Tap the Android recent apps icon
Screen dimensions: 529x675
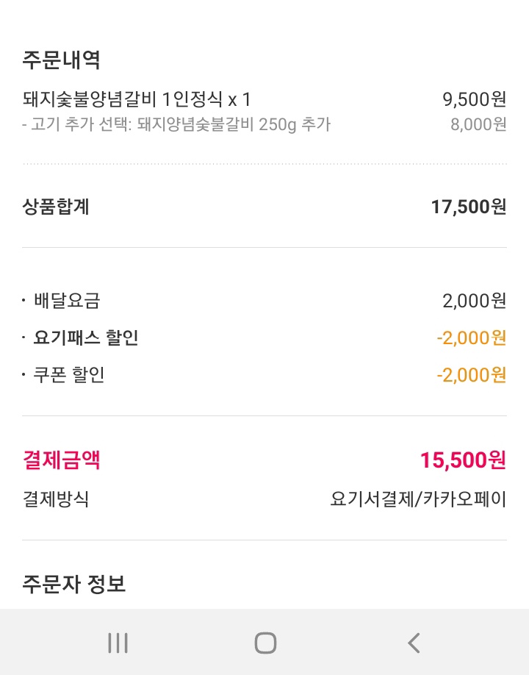tap(118, 643)
